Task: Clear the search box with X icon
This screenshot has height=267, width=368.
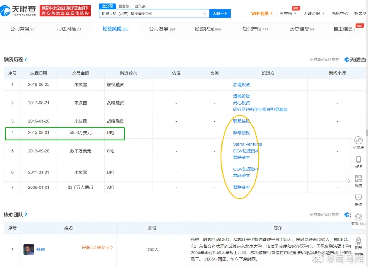Action: click(204, 14)
